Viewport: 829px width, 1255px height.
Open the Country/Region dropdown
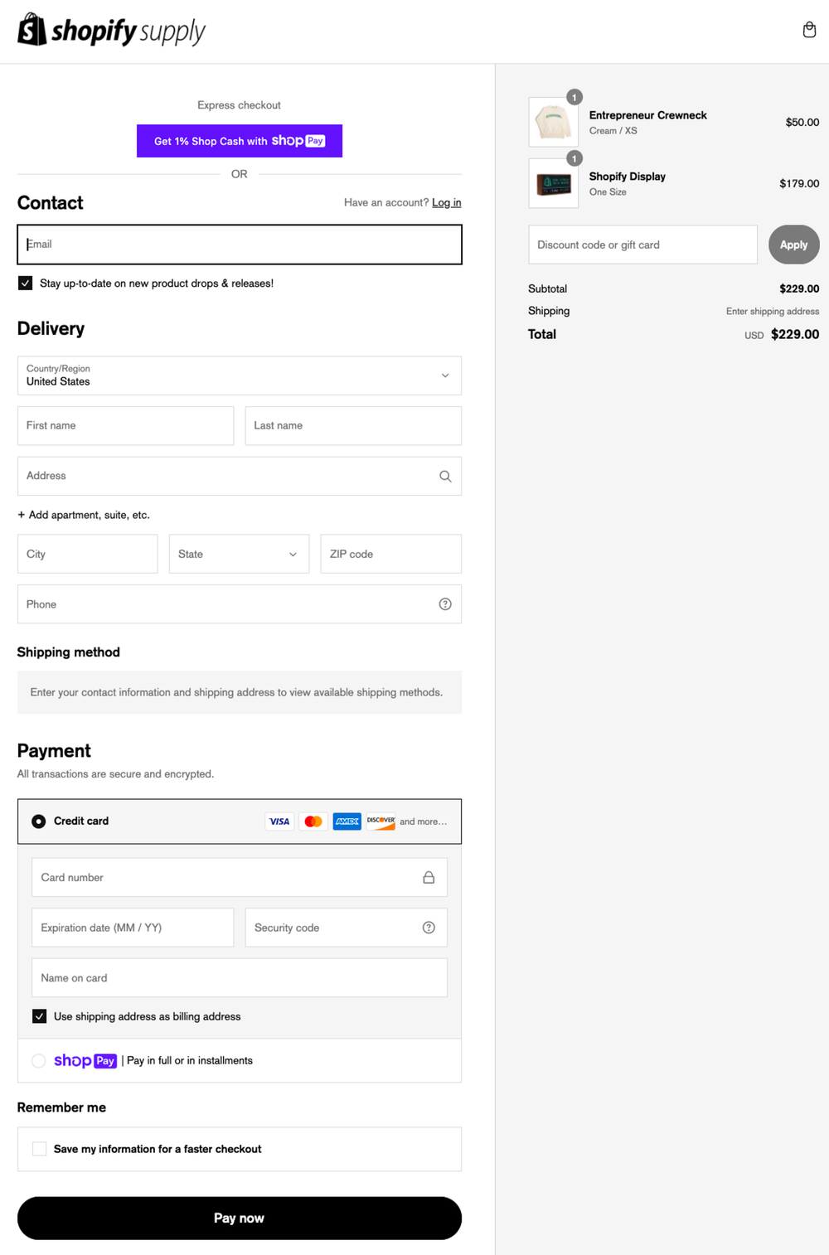[x=239, y=376]
